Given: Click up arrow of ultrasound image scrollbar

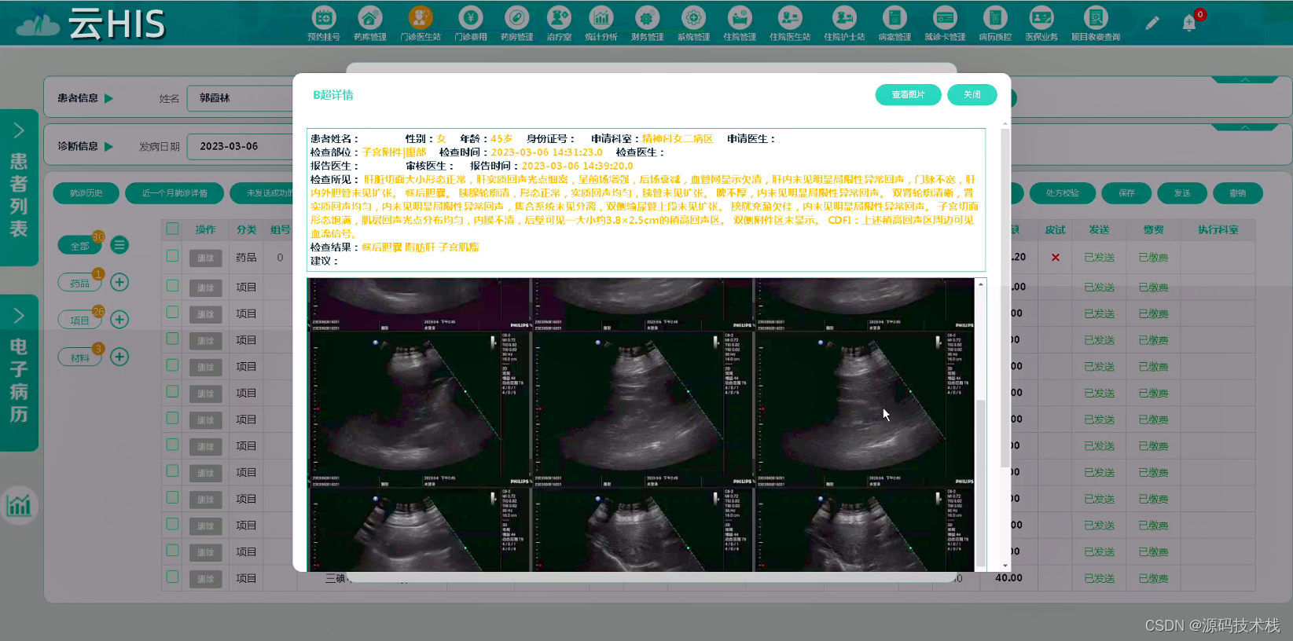Looking at the screenshot, I should tap(980, 284).
